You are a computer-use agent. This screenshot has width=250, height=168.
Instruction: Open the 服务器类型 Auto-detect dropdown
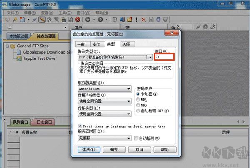[105, 89]
